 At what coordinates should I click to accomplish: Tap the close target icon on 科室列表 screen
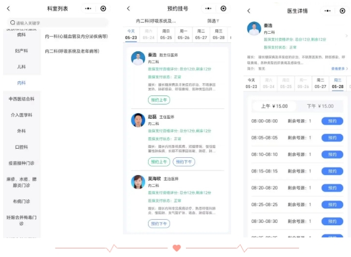click(x=103, y=9)
